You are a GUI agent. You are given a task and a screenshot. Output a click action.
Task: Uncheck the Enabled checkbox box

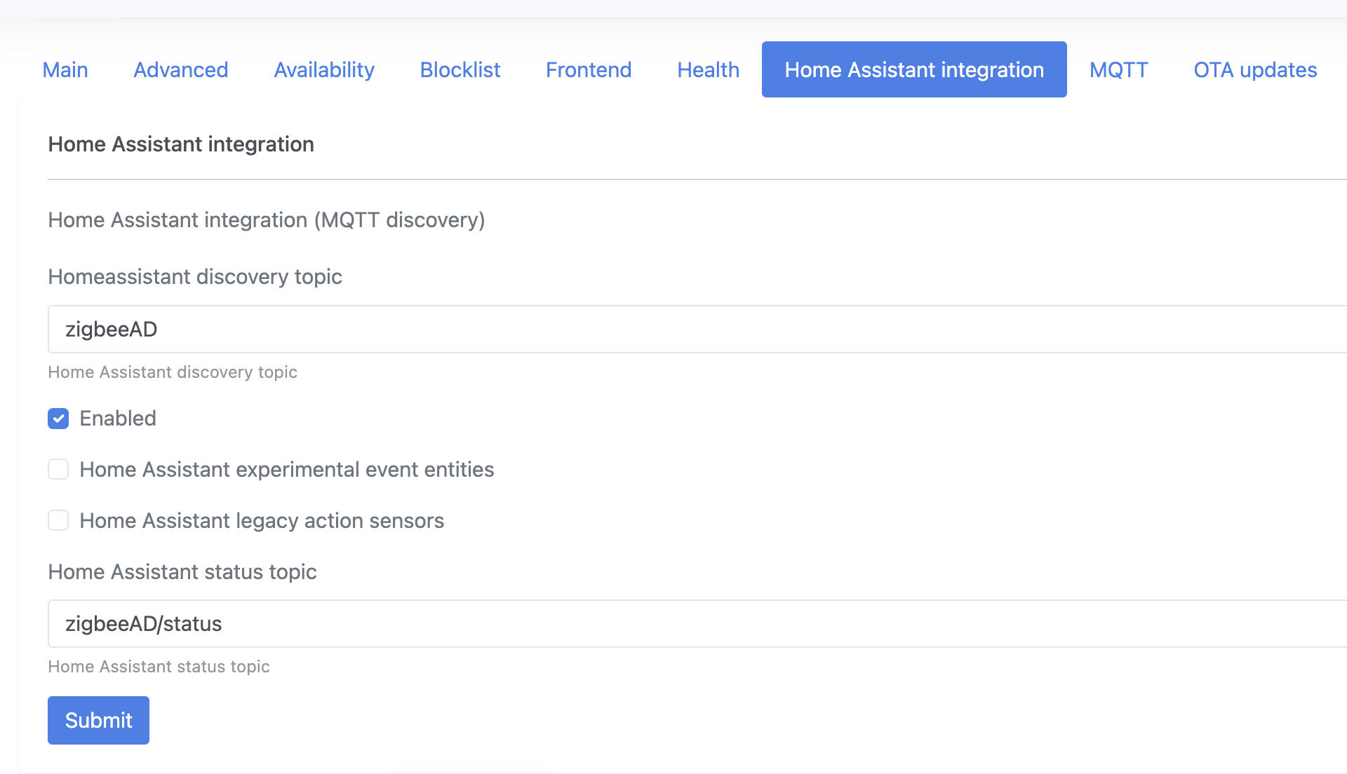tap(58, 419)
